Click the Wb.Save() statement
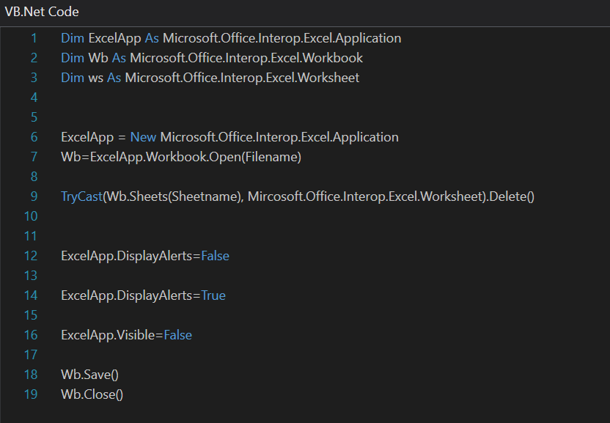 pos(89,375)
